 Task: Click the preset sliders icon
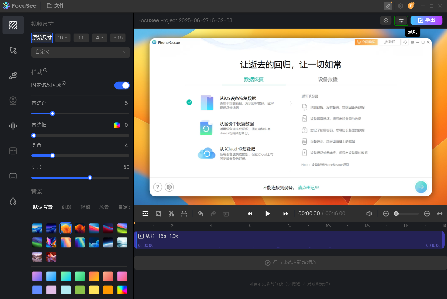[x=401, y=20]
